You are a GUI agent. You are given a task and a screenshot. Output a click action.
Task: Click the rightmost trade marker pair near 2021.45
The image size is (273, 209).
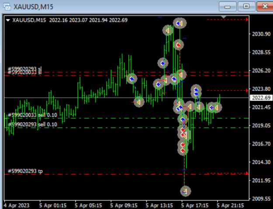pyautogui.click(x=214, y=108)
